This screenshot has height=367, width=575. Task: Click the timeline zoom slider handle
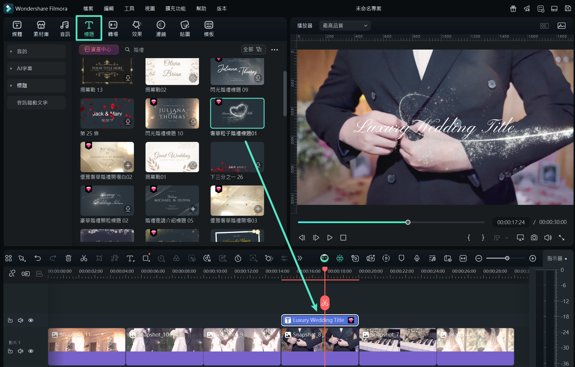[x=507, y=258]
